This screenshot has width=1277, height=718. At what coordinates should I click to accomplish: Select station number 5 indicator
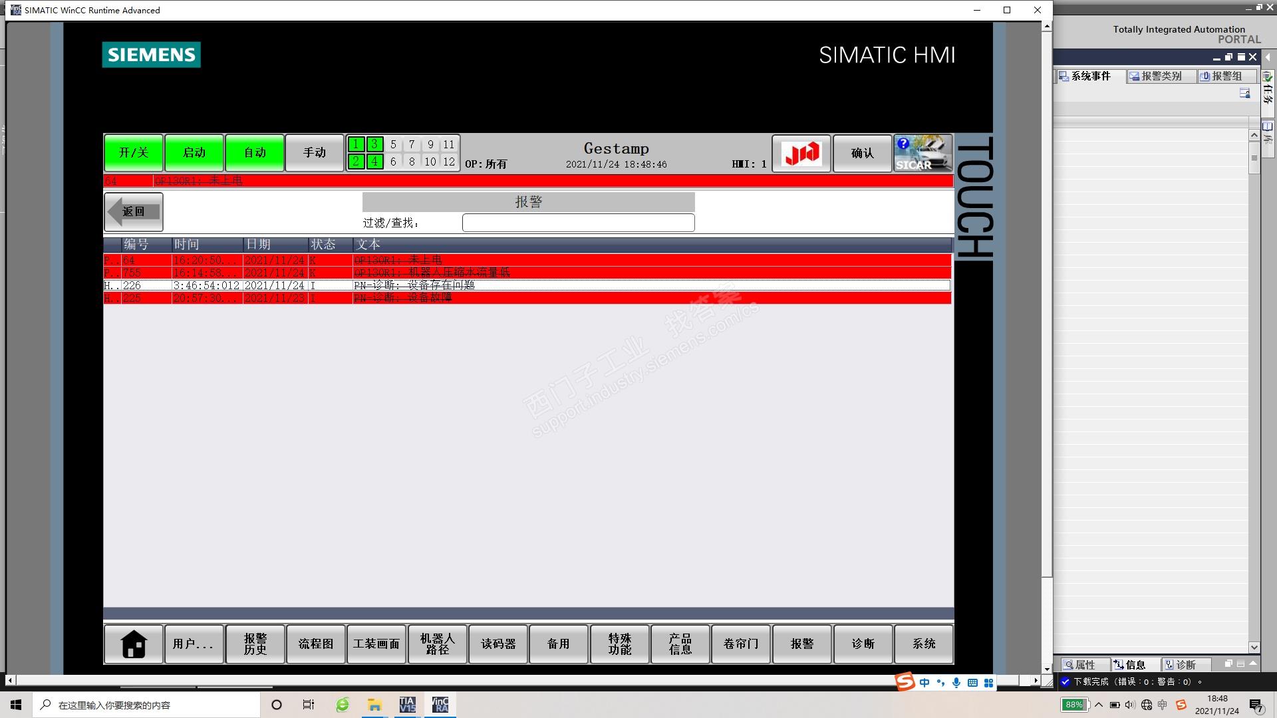coord(393,144)
